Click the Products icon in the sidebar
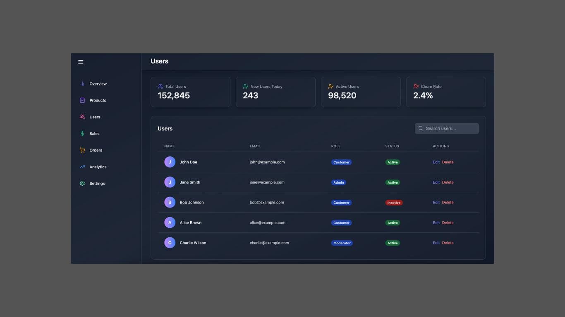Image resolution: width=565 pixels, height=317 pixels. (82, 100)
